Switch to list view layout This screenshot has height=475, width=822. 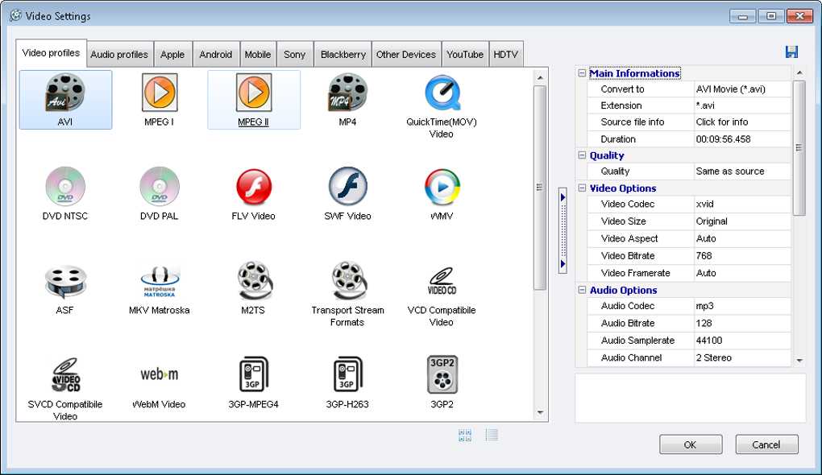point(492,435)
